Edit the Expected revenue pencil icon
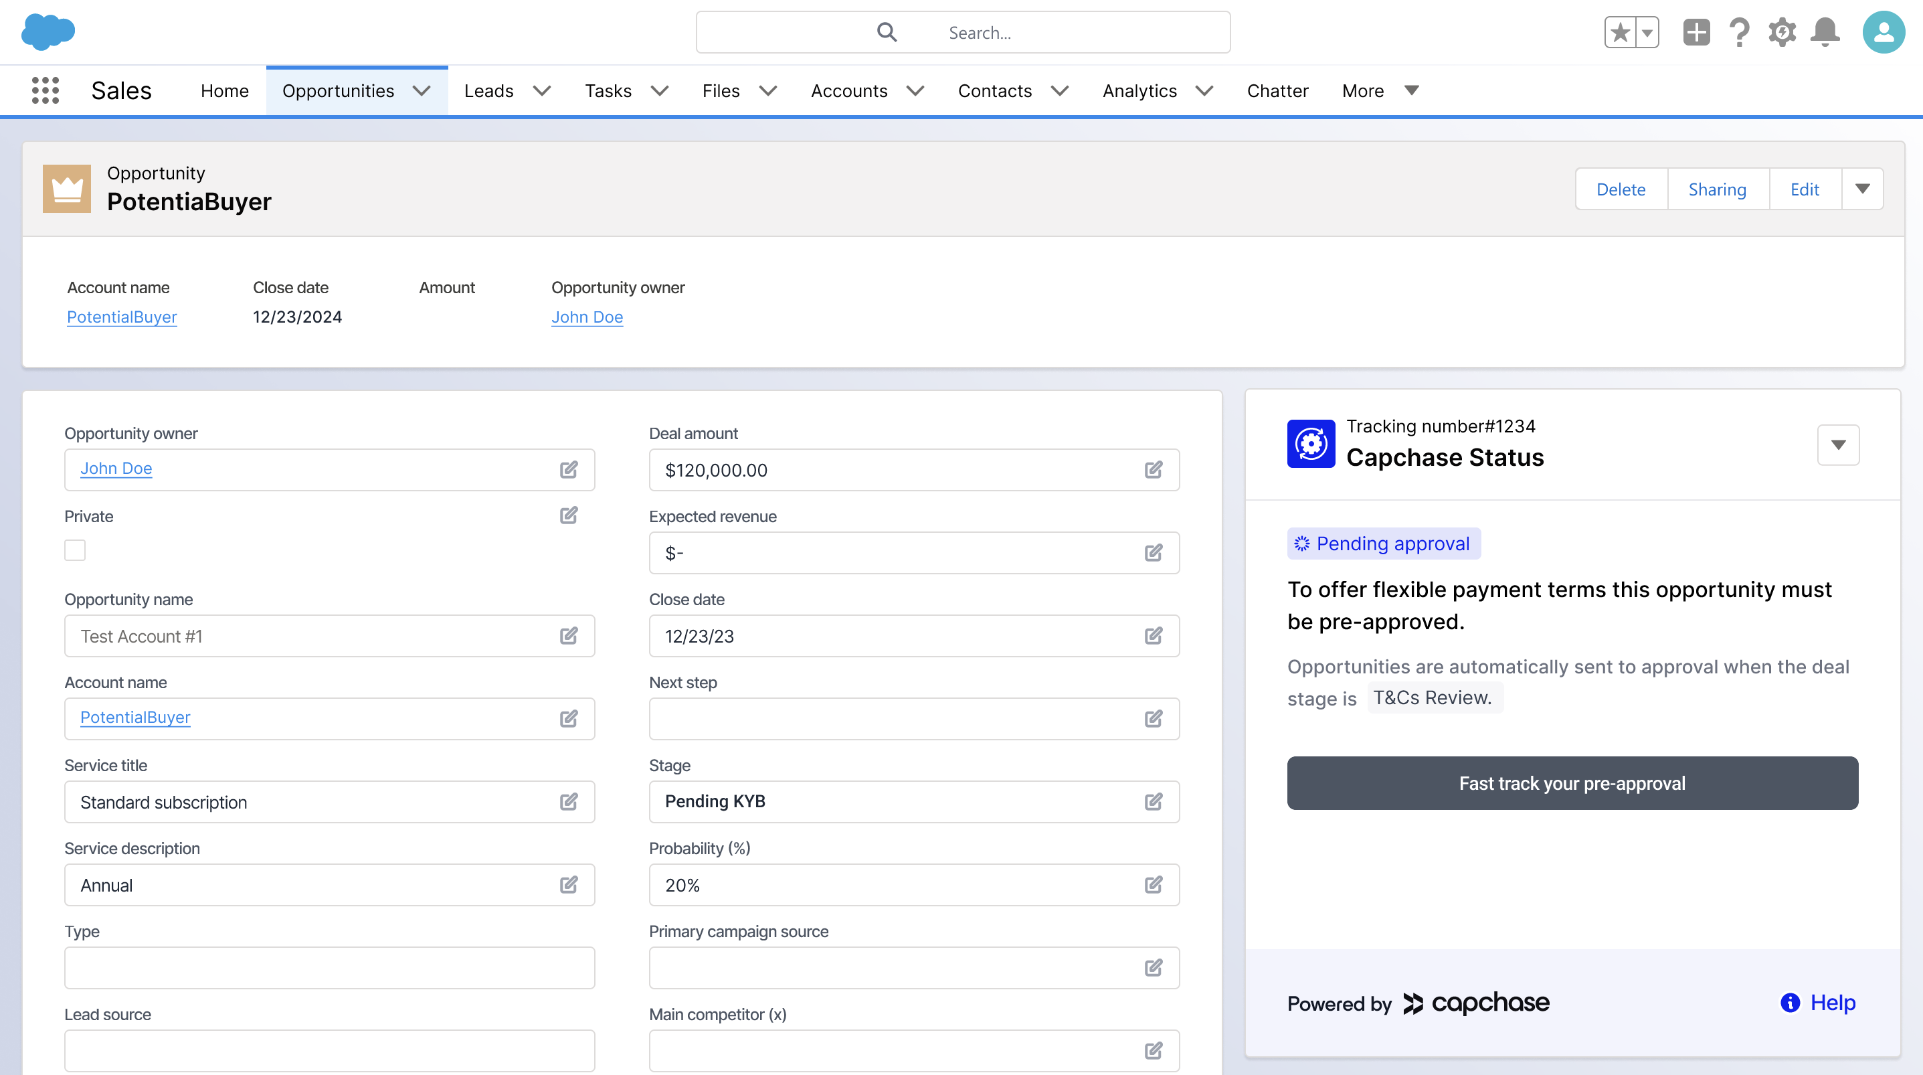Viewport: 1923px width, 1075px height. pyautogui.click(x=1154, y=553)
